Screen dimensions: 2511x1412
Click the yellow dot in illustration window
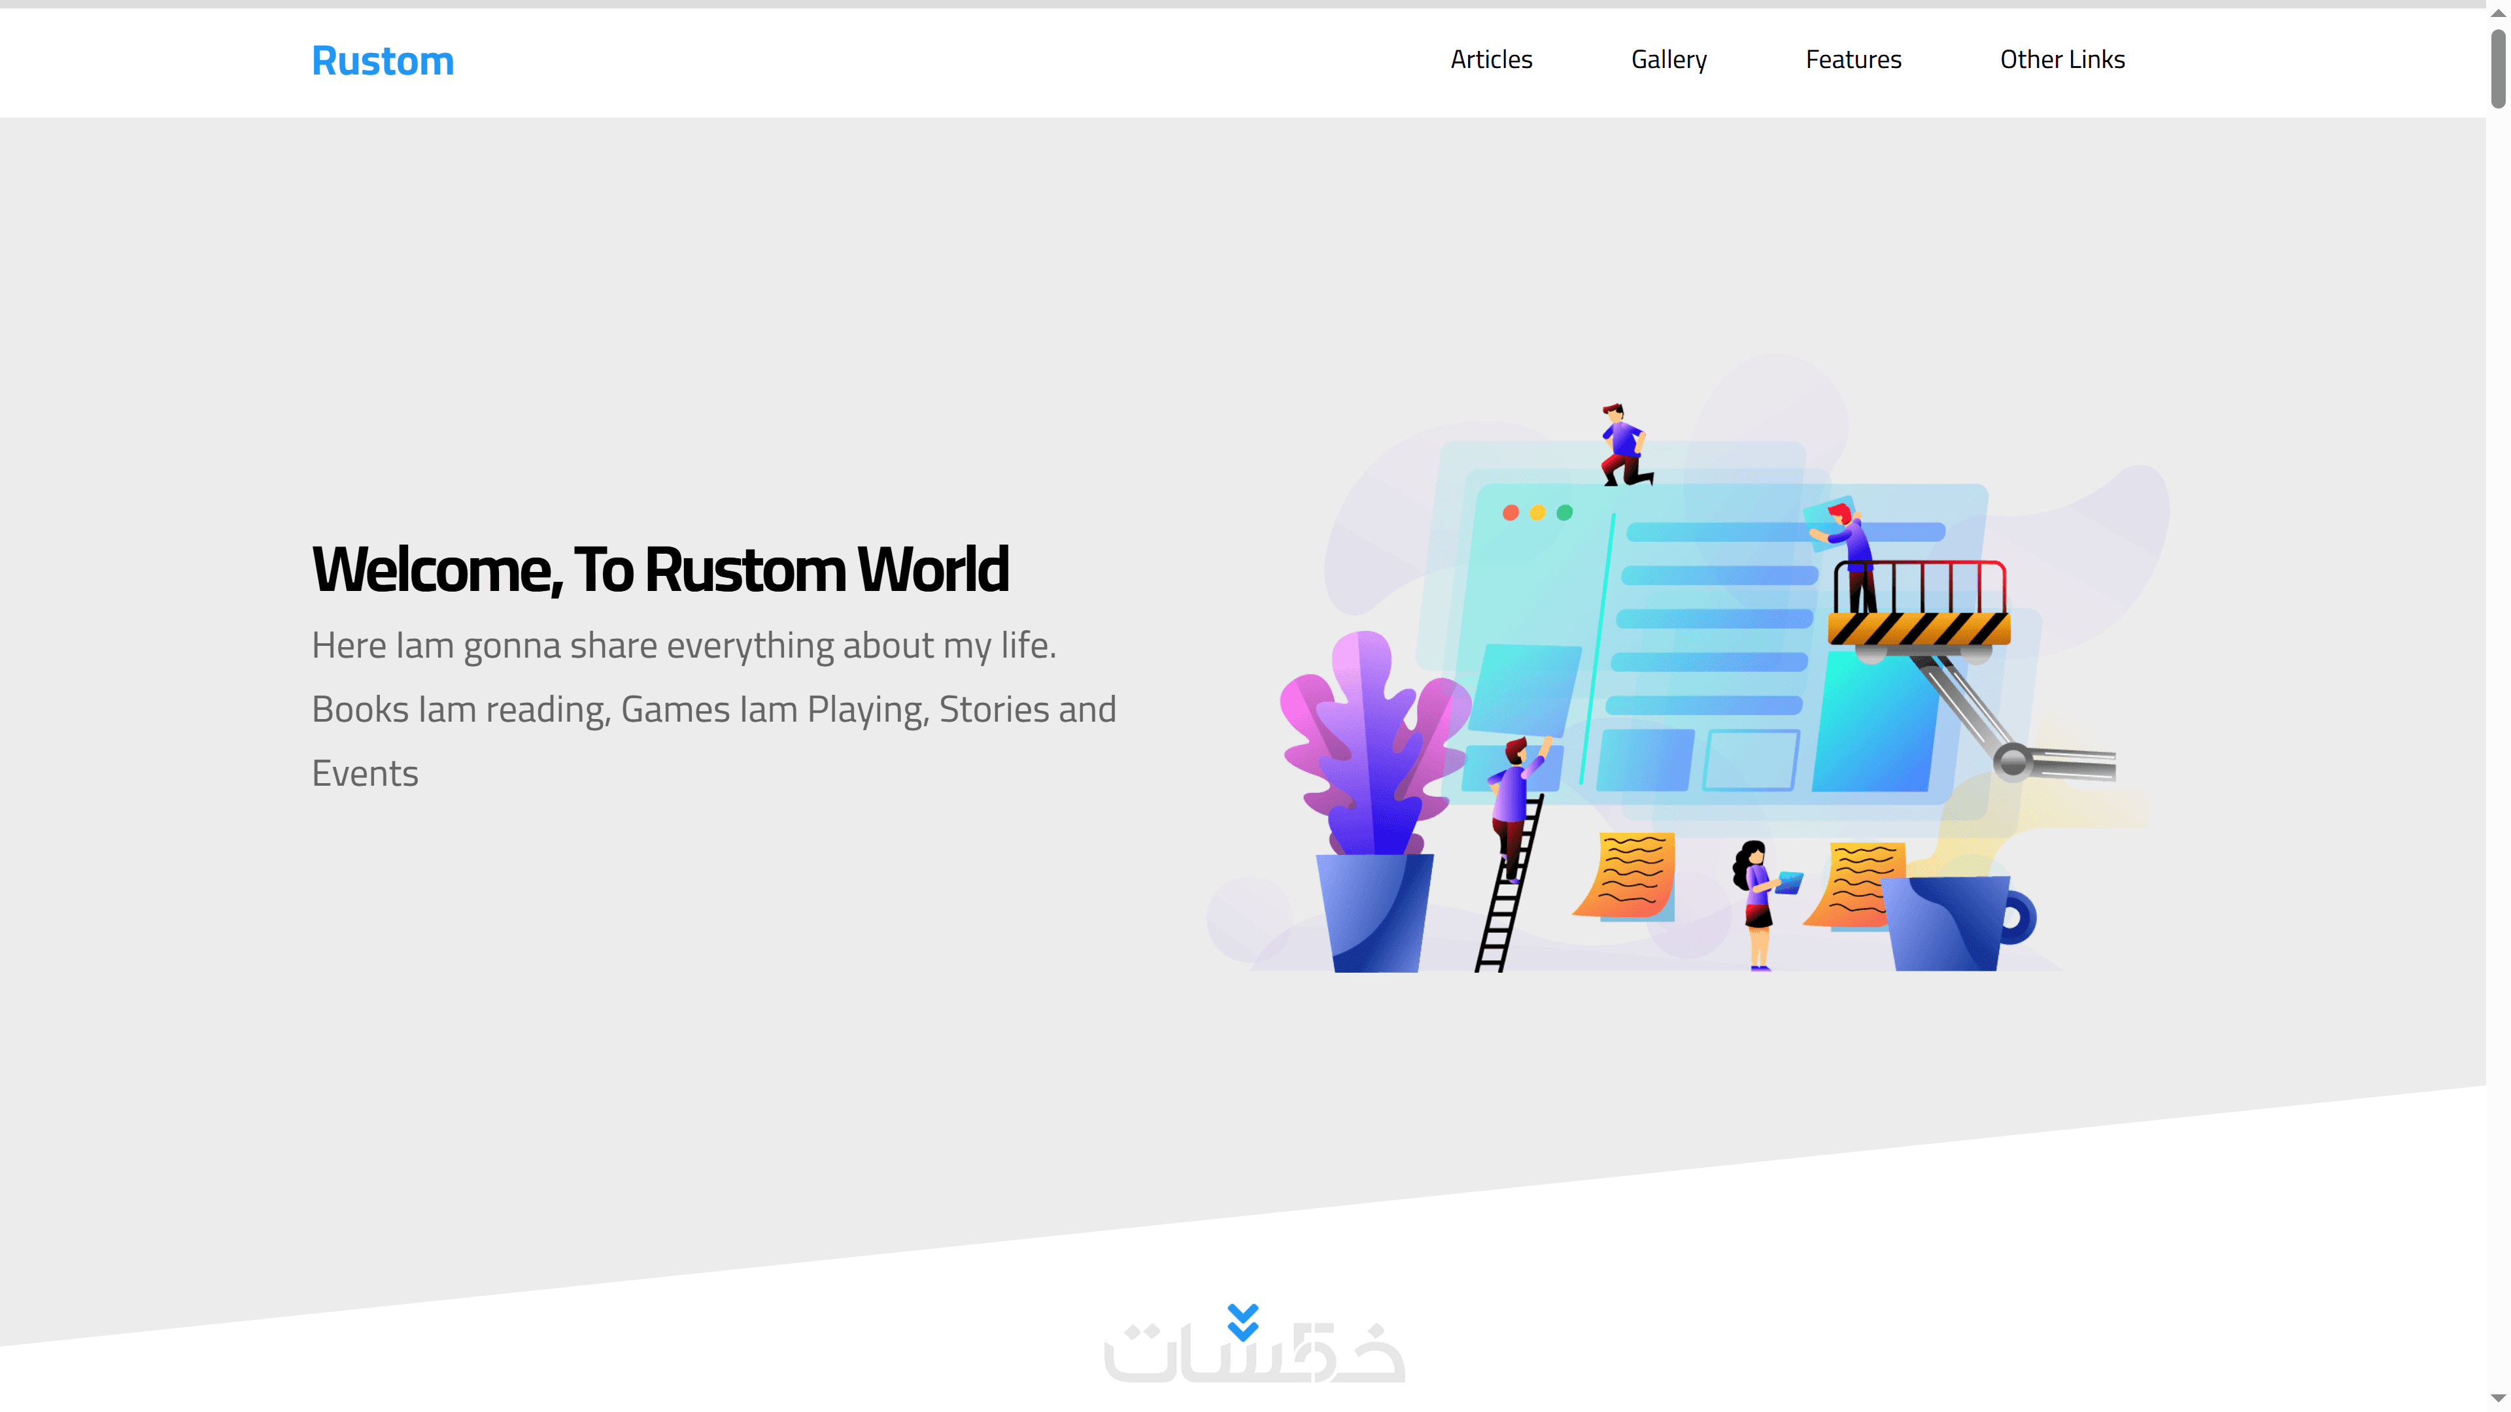[1537, 513]
